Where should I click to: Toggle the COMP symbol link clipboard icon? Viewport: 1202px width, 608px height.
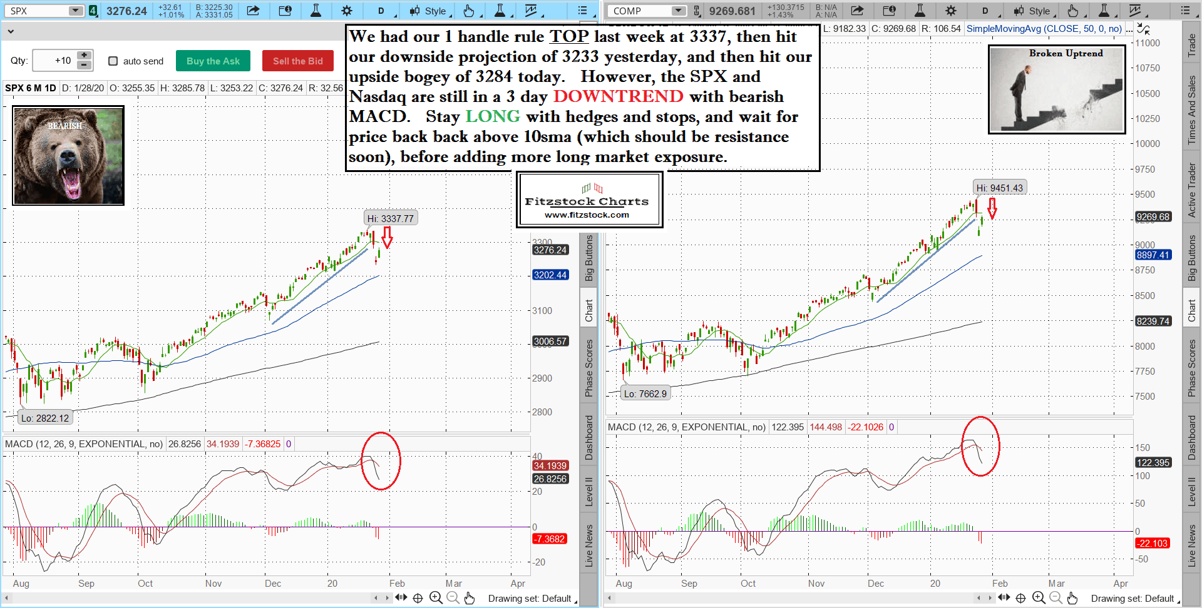click(x=697, y=11)
